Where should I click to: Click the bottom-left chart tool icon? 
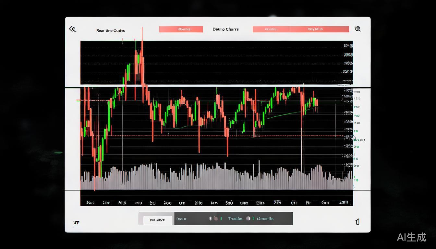77,222
